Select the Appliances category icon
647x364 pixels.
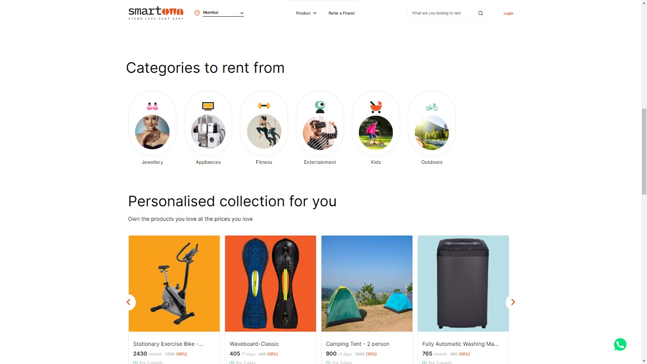[x=208, y=123]
